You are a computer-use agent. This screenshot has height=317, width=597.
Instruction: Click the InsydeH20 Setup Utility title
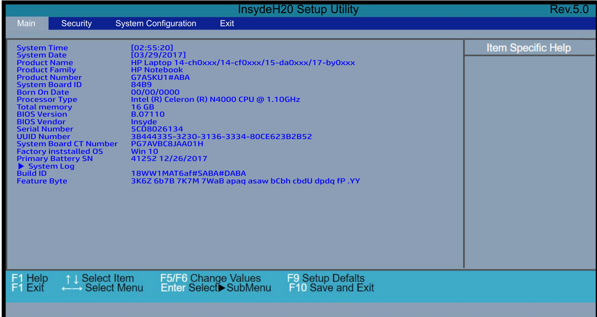pyautogui.click(x=298, y=9)
